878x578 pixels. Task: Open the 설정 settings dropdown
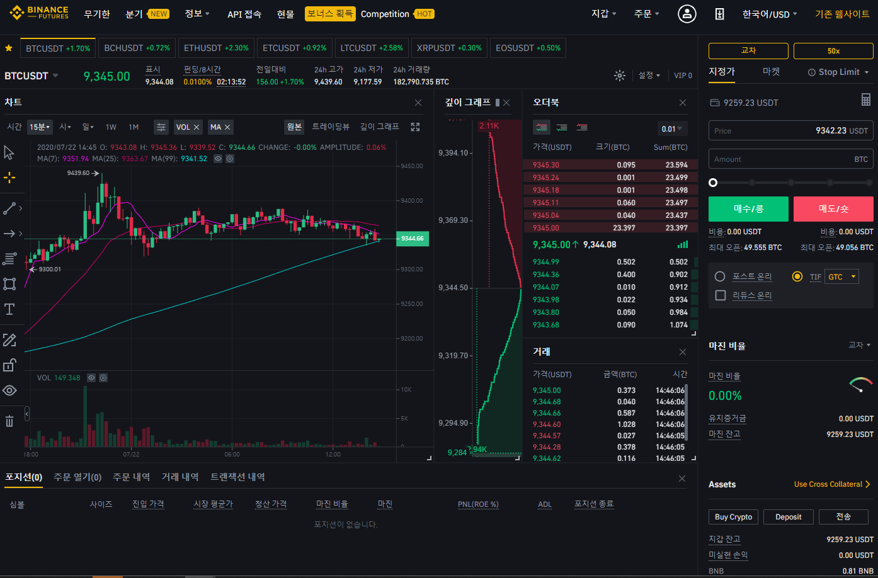[649, 76]
